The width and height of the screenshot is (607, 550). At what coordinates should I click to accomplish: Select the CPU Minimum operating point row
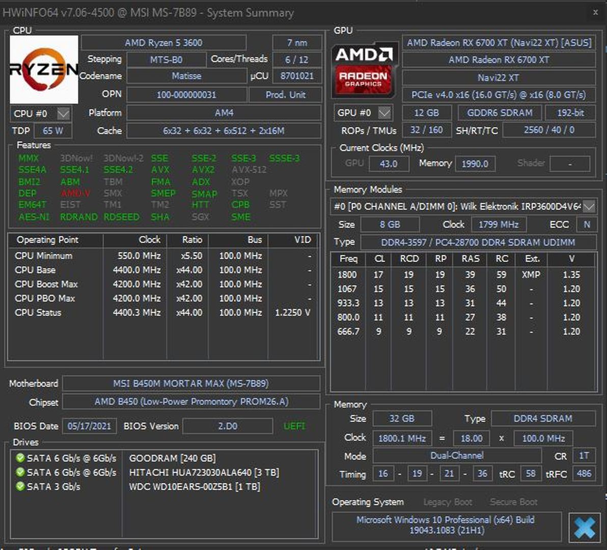[x=163, y=256]
